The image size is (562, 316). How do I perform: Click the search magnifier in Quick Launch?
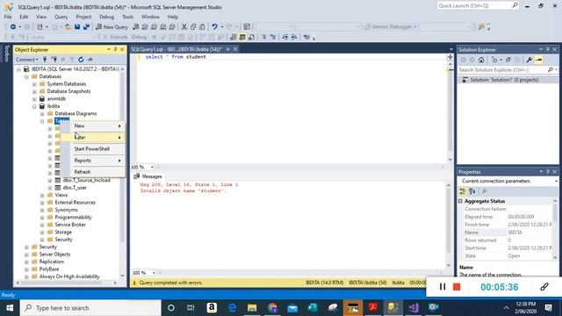point(515,5)
